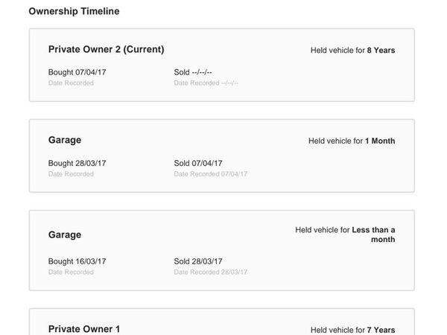Click Date Recorded 07/04/17 label
This screenshot has width=447, height=335.
point(210,174)
